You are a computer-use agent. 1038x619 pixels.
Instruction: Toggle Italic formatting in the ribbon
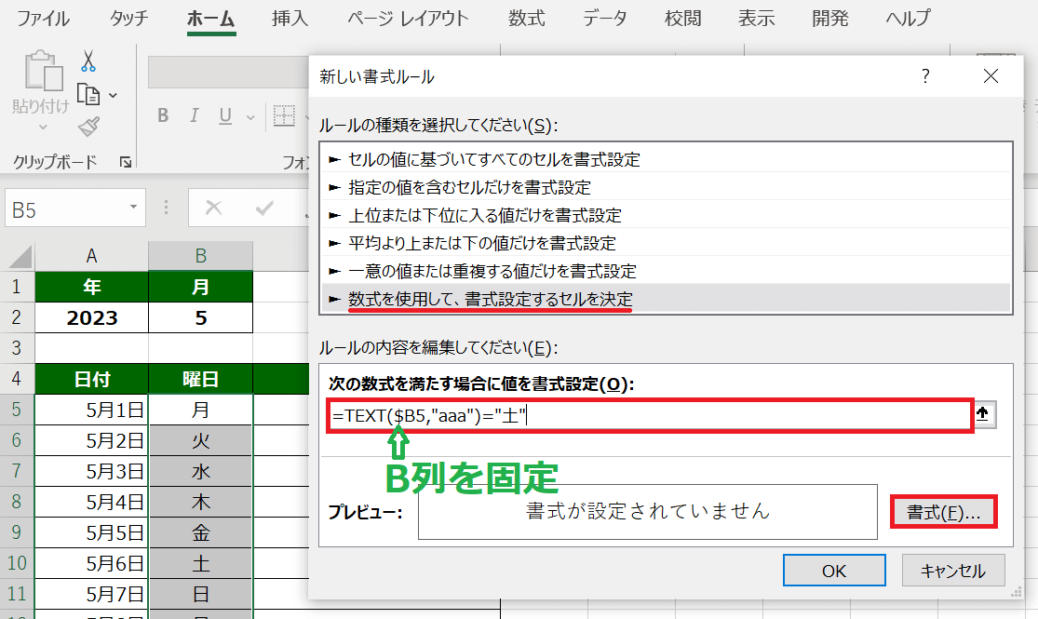coord(195,116)
